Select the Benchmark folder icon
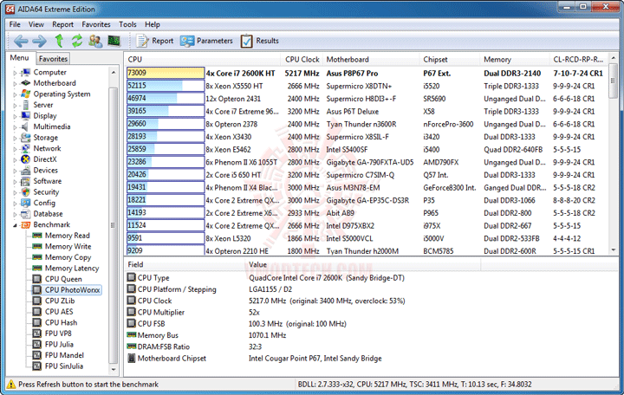 (25, 224)
